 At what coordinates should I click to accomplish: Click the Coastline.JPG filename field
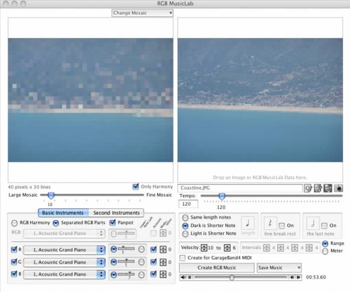pyautogui.click(x=240, y=188)
